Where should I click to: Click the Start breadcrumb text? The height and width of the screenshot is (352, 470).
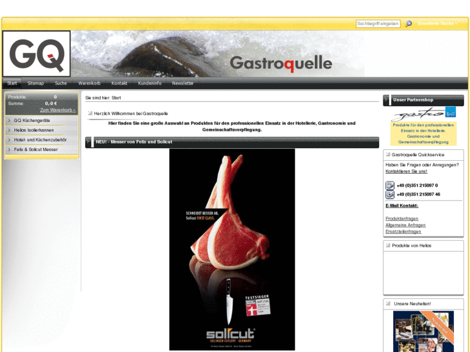[x=116, y=98]
